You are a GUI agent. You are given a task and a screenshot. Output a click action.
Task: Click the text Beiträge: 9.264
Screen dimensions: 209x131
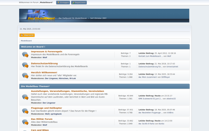coord(126,74)
